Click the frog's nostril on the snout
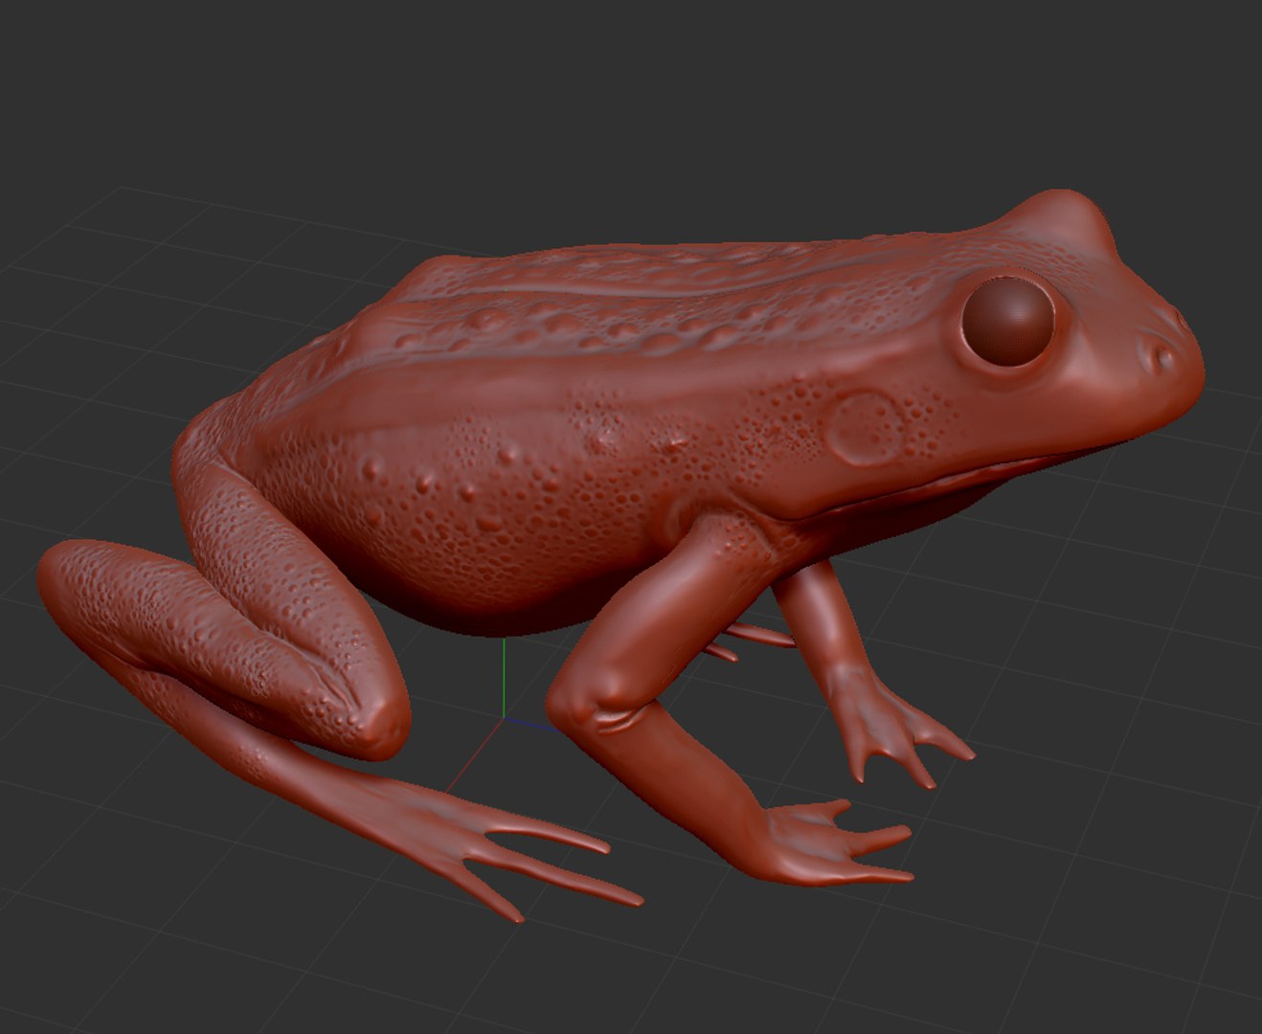The image size is (1262, 1034). [1163, 360]
